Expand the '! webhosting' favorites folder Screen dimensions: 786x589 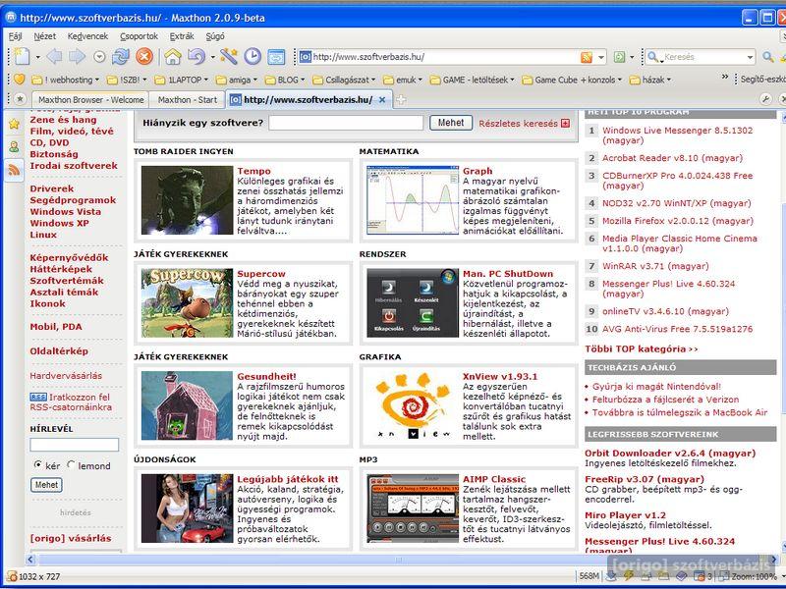tap(65, 80)
